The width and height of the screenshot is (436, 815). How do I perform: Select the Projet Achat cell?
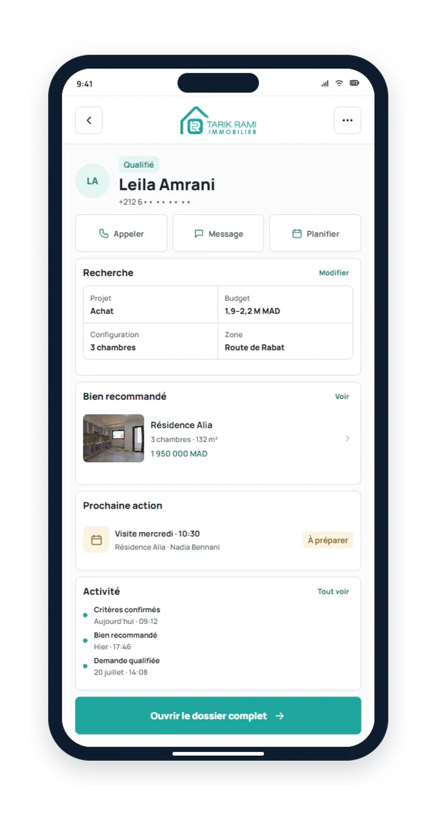pyautogui.click(x=151, y=305)
